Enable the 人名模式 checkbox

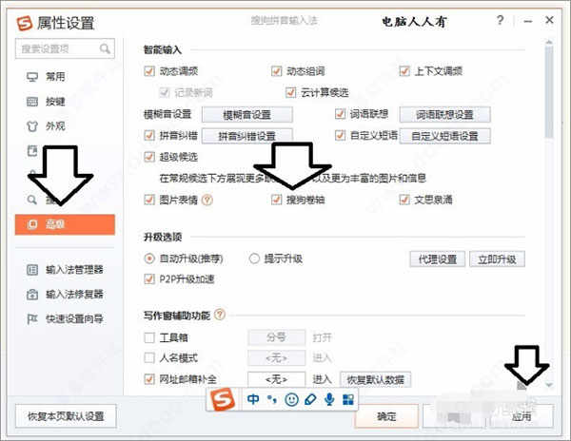click(149, 358)
